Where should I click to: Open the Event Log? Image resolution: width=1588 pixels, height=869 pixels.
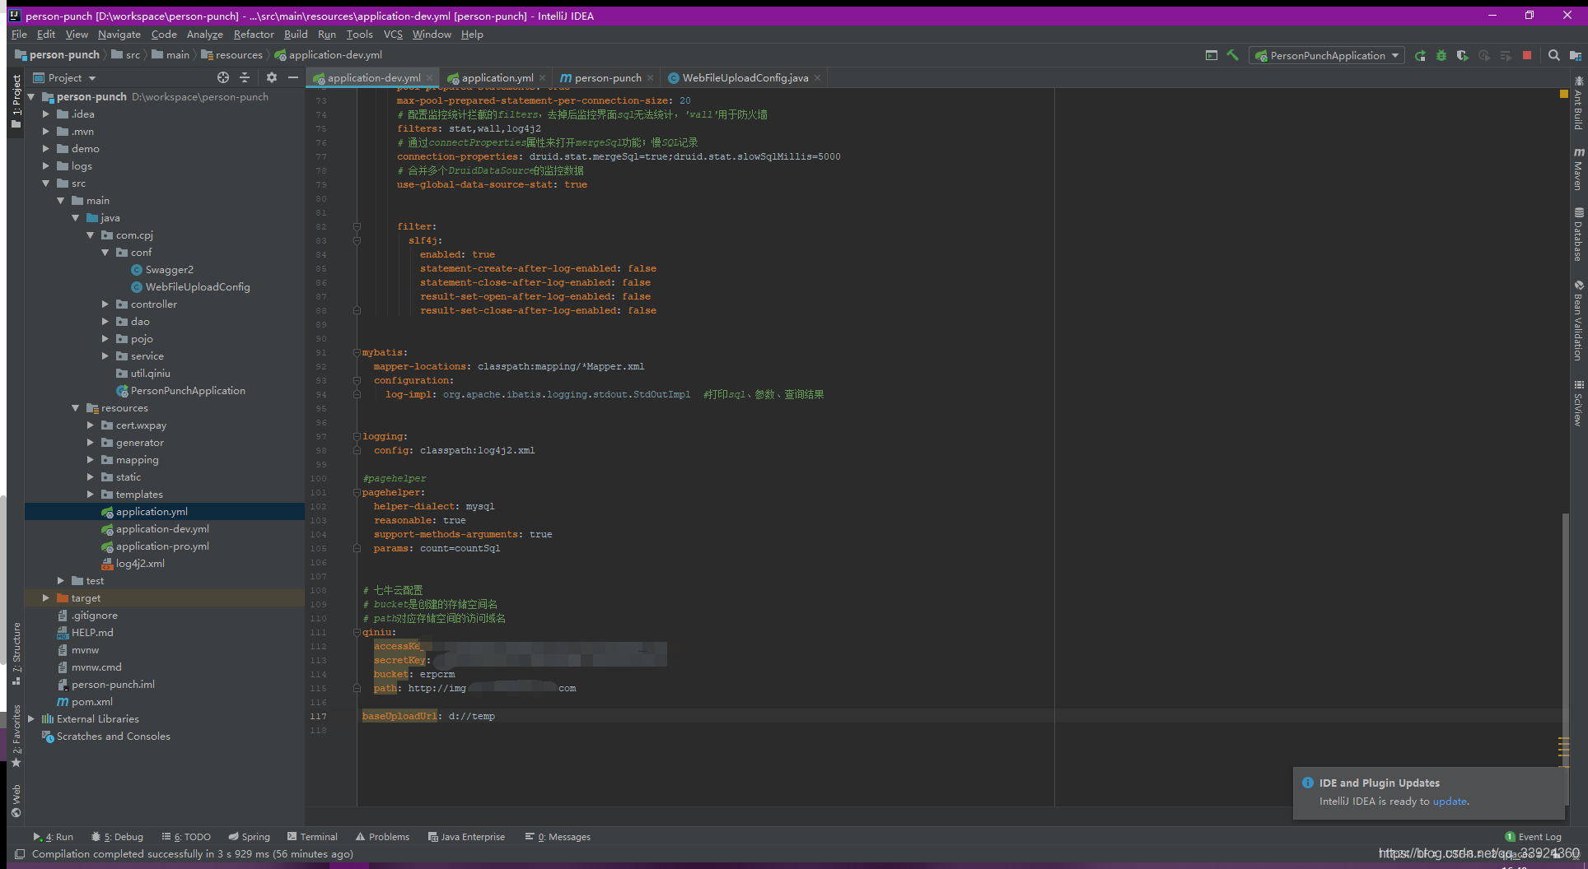click(x=1533, y=837)
